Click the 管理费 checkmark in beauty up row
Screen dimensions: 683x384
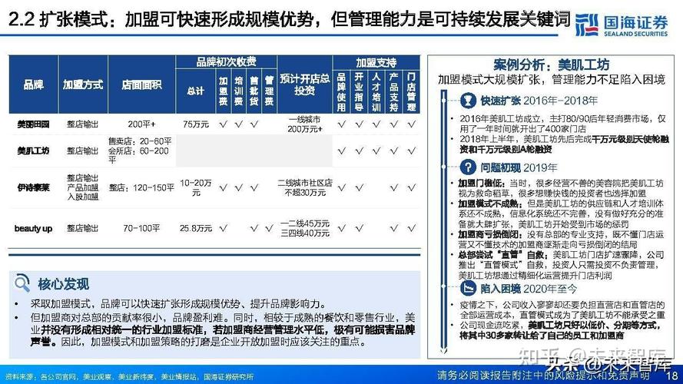(x=269, y=227)
